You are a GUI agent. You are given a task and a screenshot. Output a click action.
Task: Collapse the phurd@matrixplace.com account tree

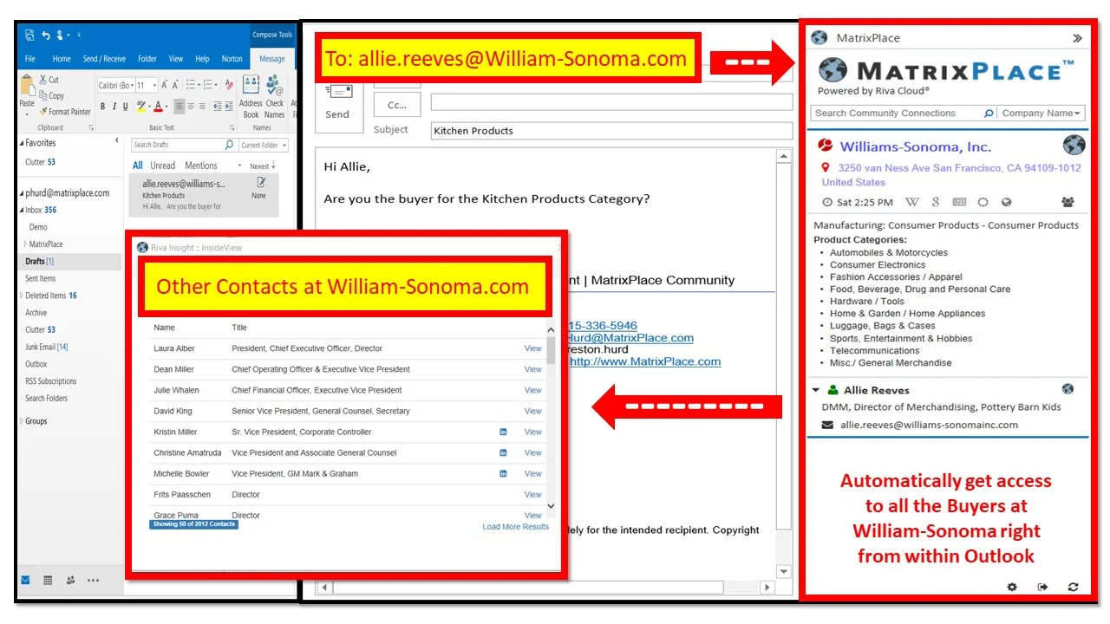click(22, 193)
